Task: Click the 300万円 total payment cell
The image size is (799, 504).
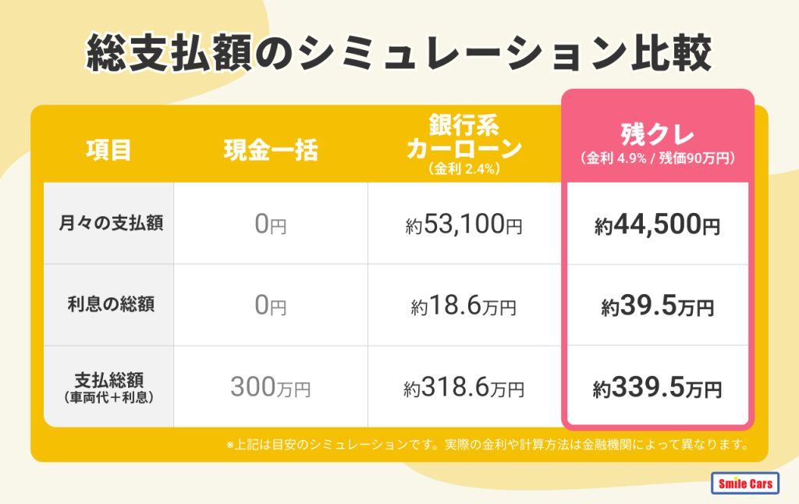Action: click(x=271, y=387)
